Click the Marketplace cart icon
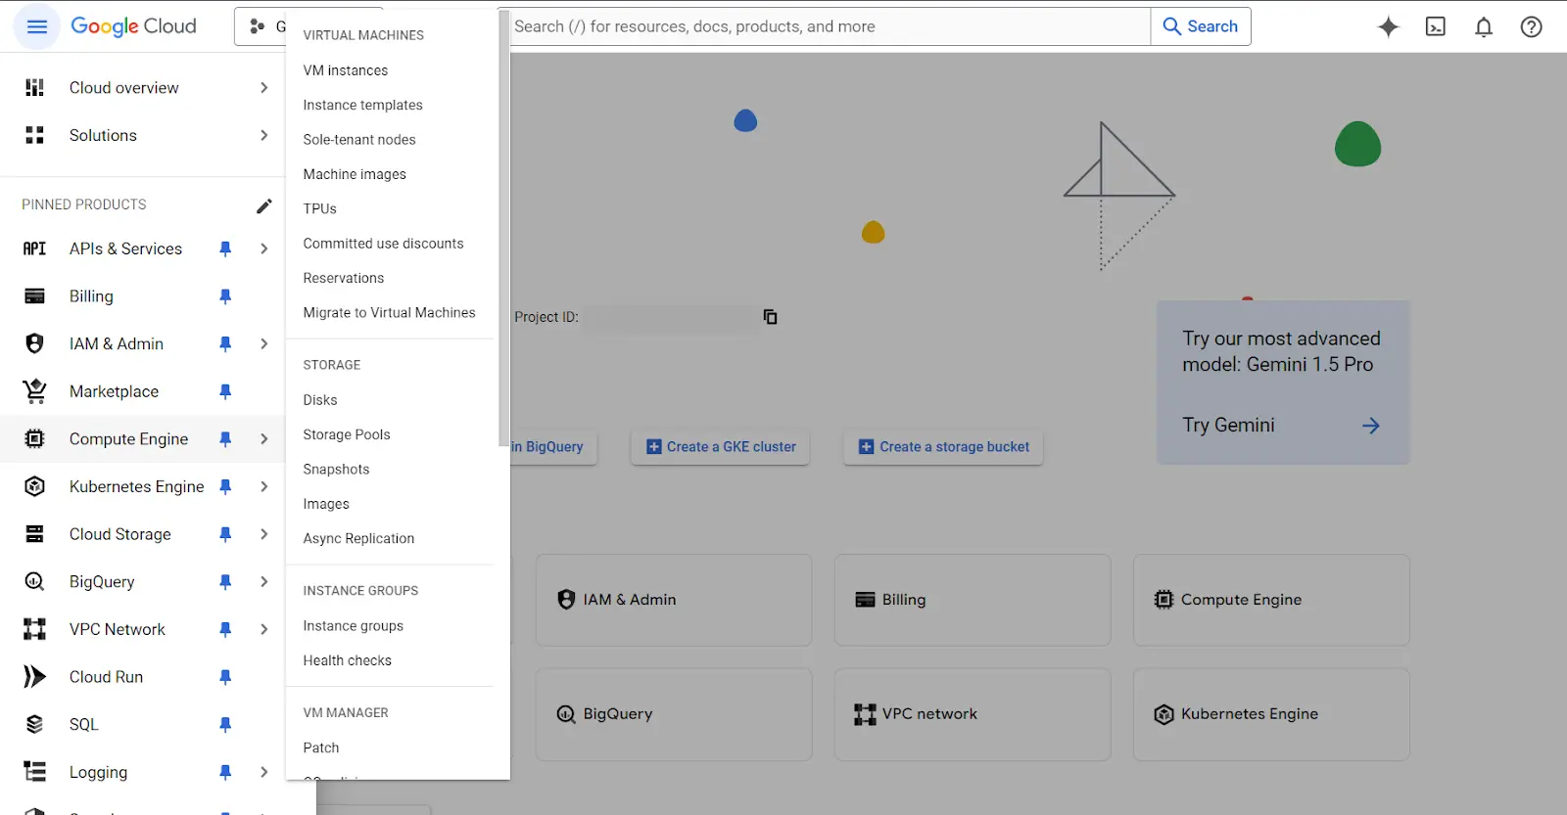Screen dimensions: 1567x815 coord(34,391)
